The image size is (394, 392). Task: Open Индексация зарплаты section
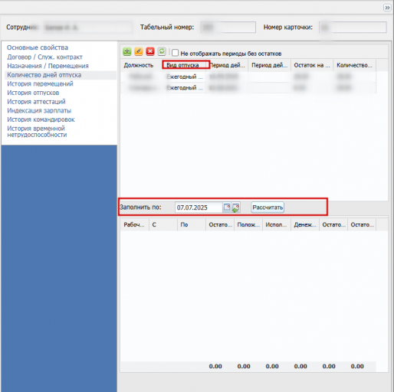pos(39,110)
